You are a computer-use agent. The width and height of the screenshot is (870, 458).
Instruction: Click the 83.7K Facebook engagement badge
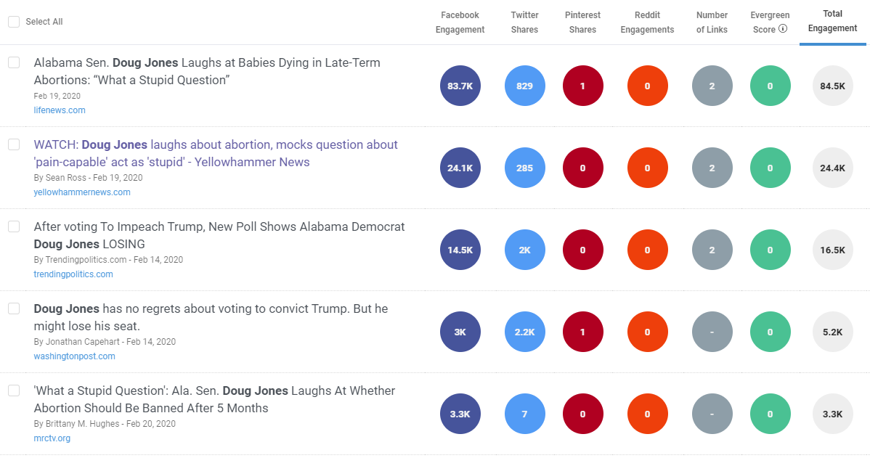[460, 86]
